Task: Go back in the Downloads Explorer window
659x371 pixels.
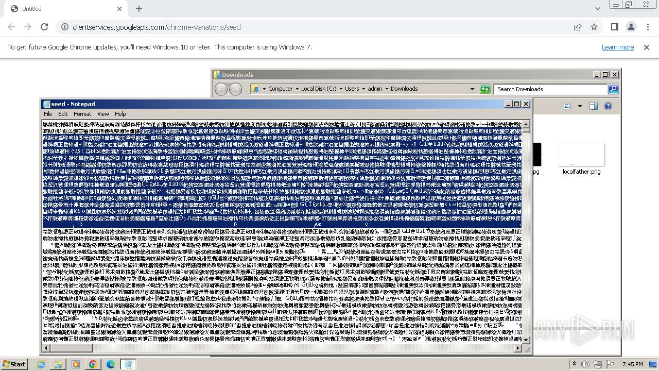Action: tap(221, 89)
